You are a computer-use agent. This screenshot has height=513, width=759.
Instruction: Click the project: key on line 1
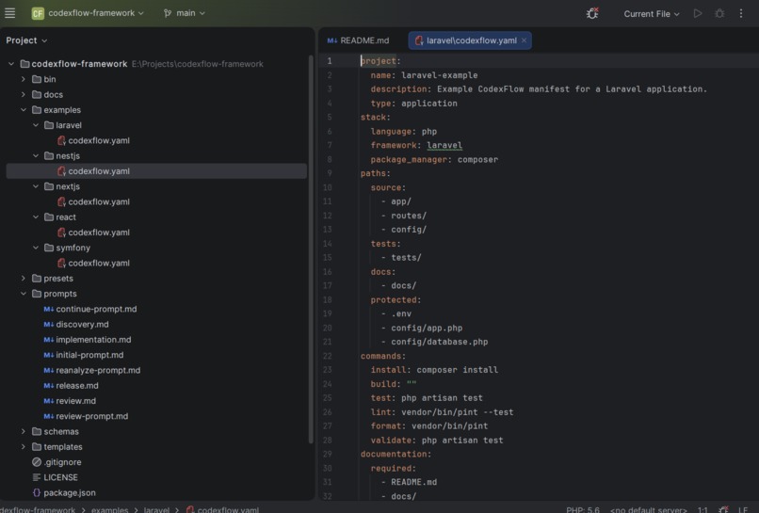click(380, 61)
